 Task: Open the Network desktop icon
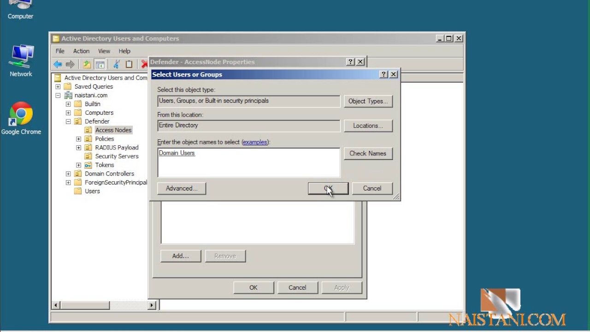(21, 61)
